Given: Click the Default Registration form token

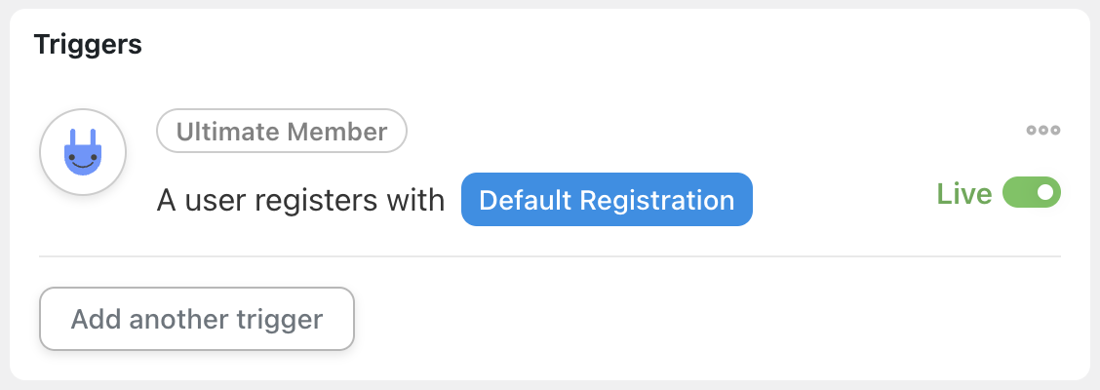Looking at the screenshot, I should [607, 200].
